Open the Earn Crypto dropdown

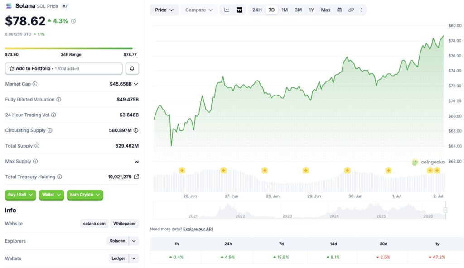pos(85,195)
